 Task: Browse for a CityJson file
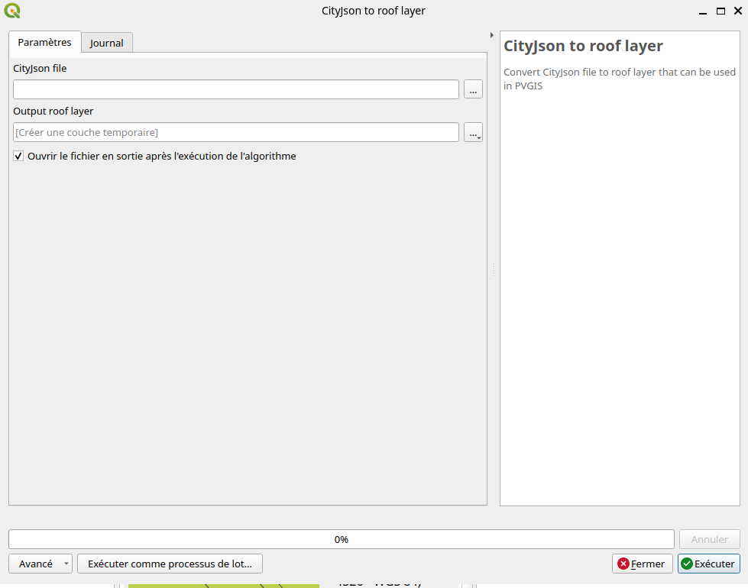(473, 89)
